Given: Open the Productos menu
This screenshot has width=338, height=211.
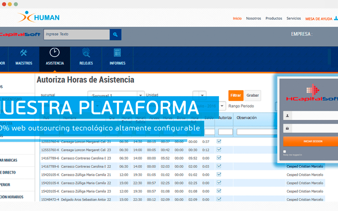Looking at the screenshot, I should tap(274, 18).
